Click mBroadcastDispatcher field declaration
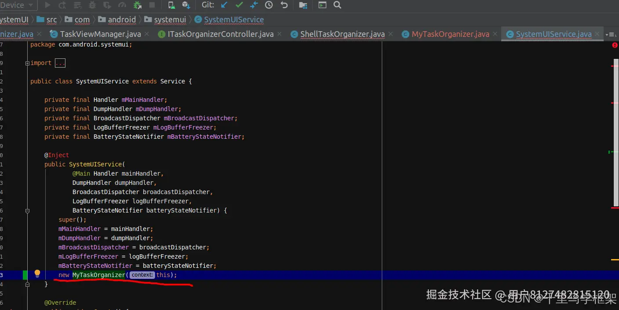Viewport: 619px width, 310px height. point(141,118)
